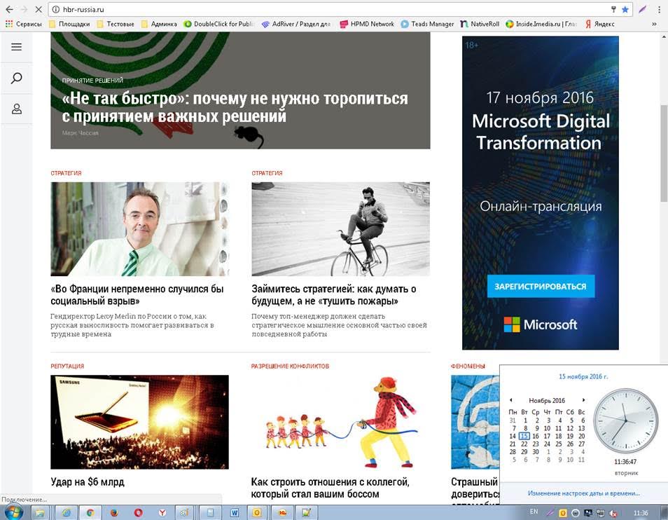Select November 17 in the calendar
The width and height of the screenshot is (668, 520).
(547, 436)
